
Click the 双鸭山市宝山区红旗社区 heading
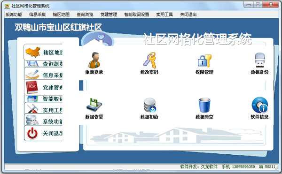[58, 28]
